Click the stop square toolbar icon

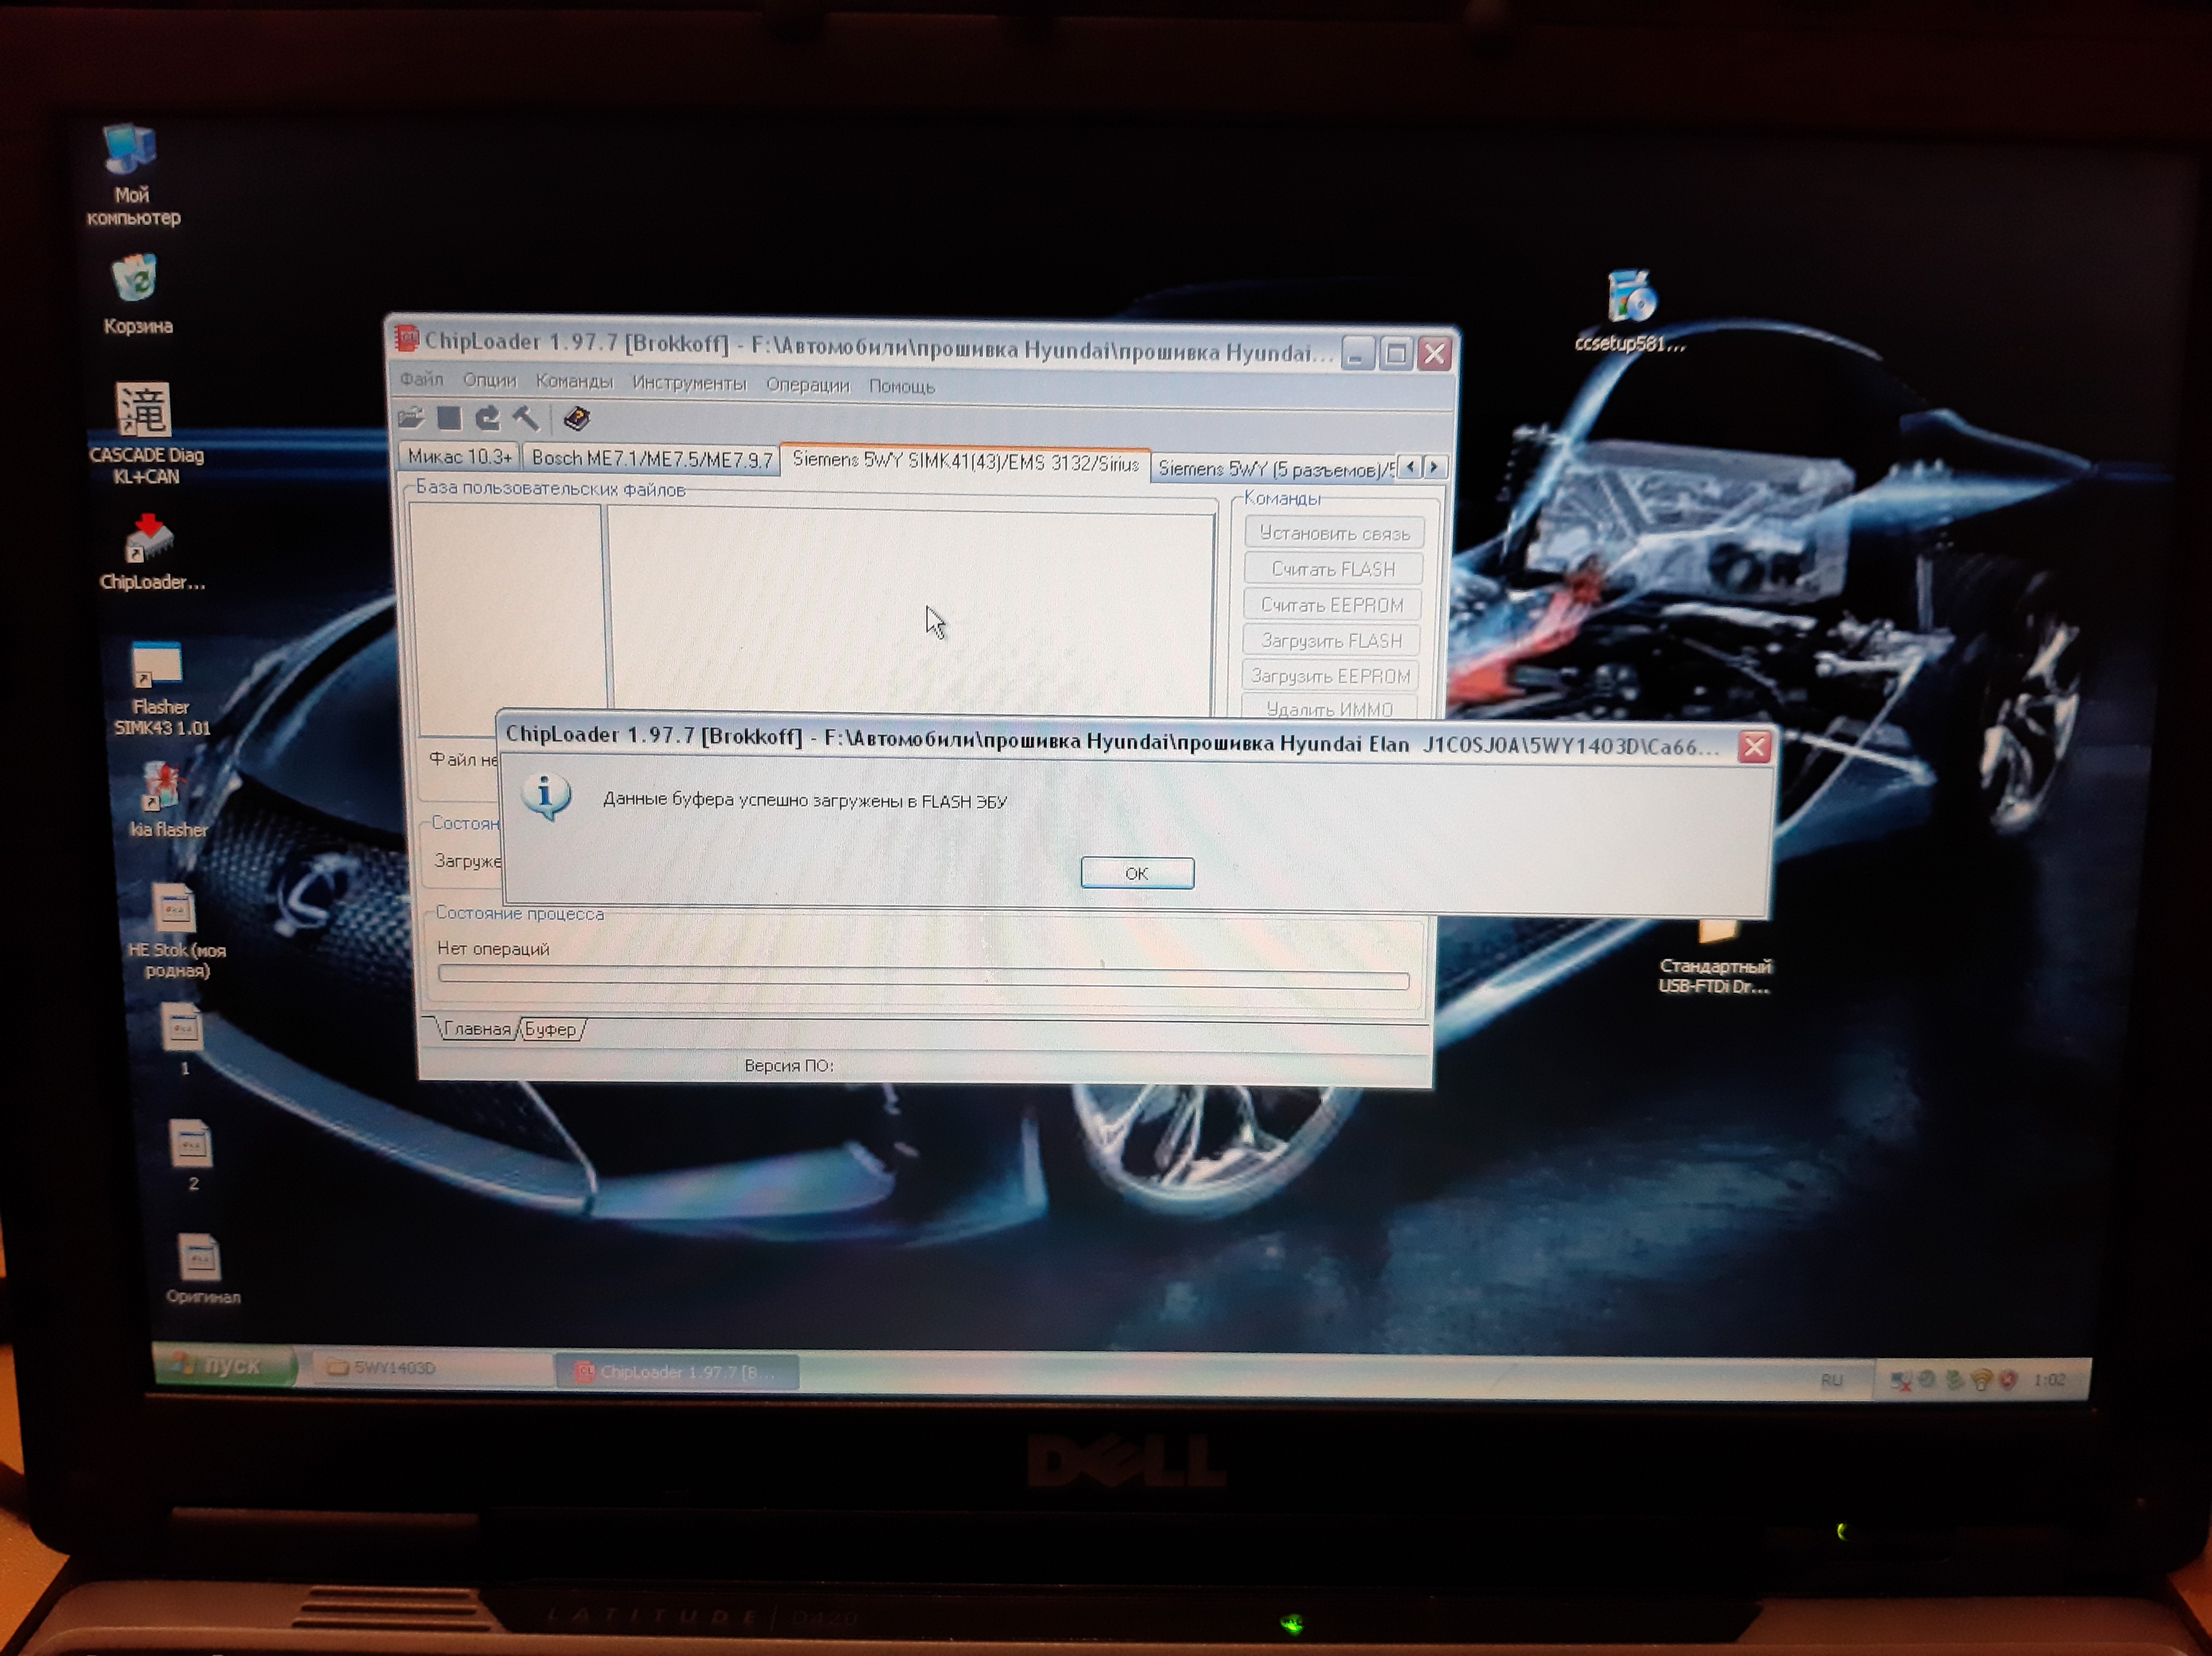coord(449,418)
